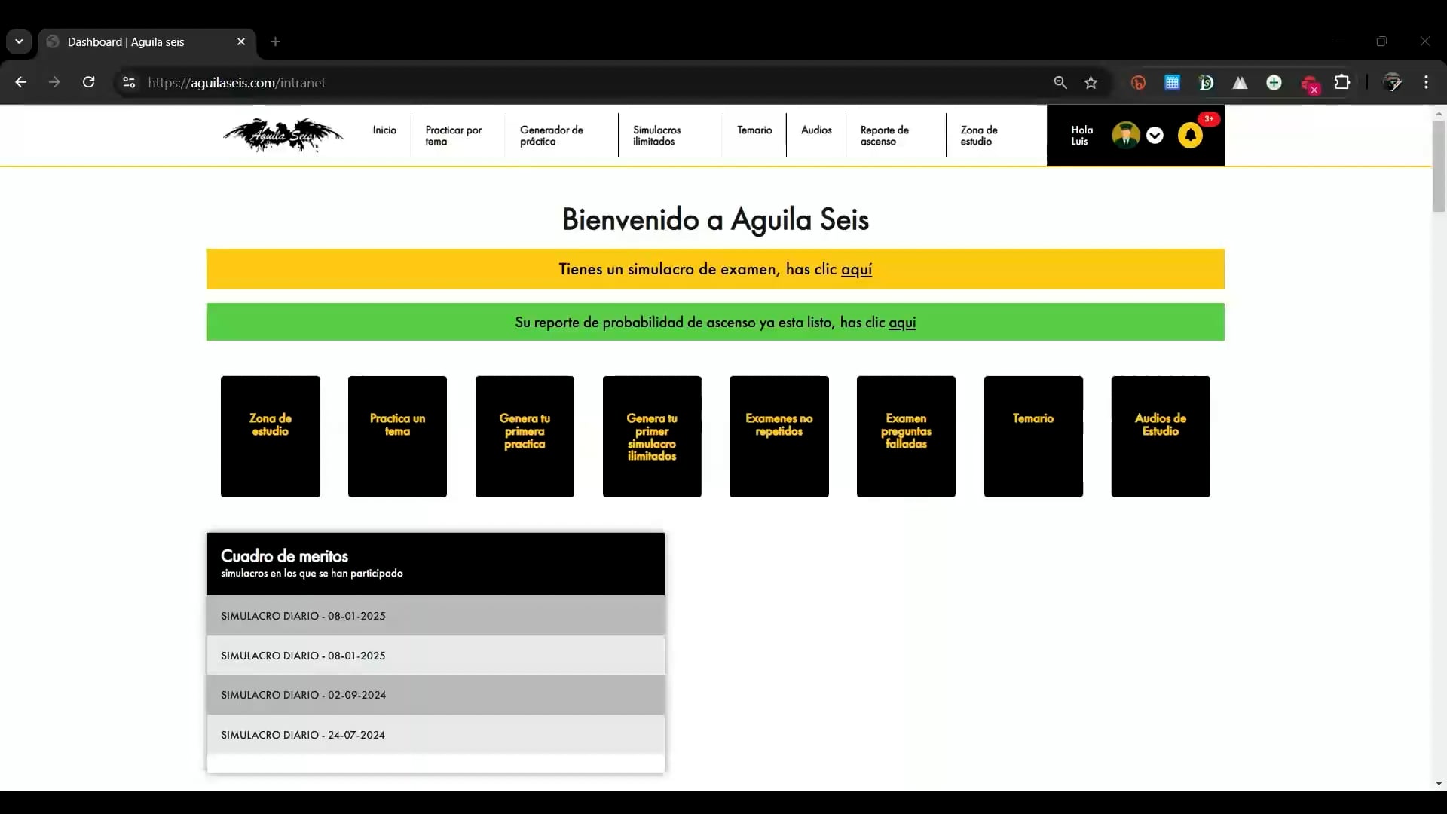This screenshot has width=1447, height=814.
Task: Open the Simulacros ilimitados menu item
Action: (656, 136)
